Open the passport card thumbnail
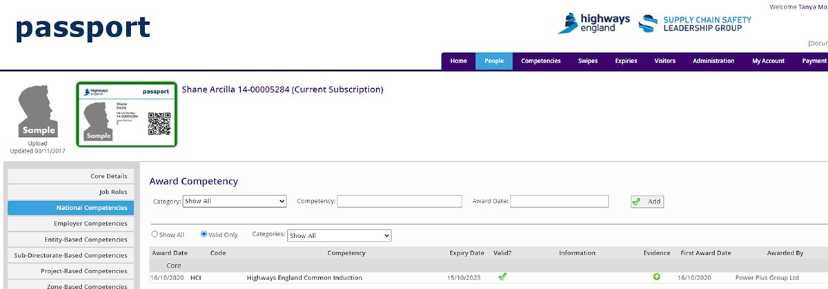 tap(127, 115)
